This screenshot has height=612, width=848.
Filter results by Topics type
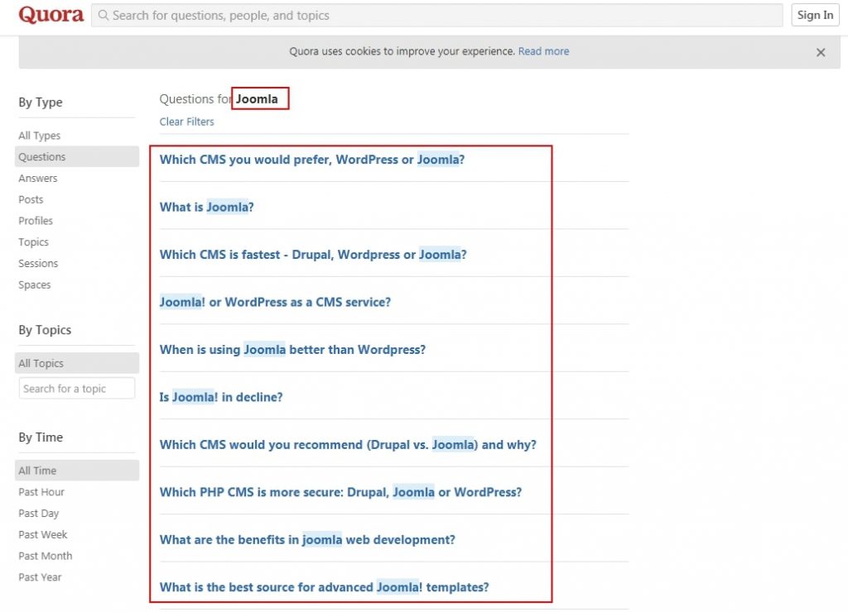point(33,242)
